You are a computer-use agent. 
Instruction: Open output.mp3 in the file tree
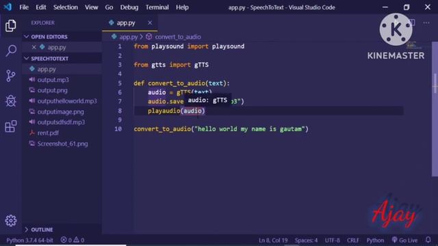point(53,80)
